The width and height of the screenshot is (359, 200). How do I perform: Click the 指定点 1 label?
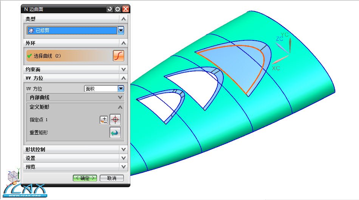point(39,120)
